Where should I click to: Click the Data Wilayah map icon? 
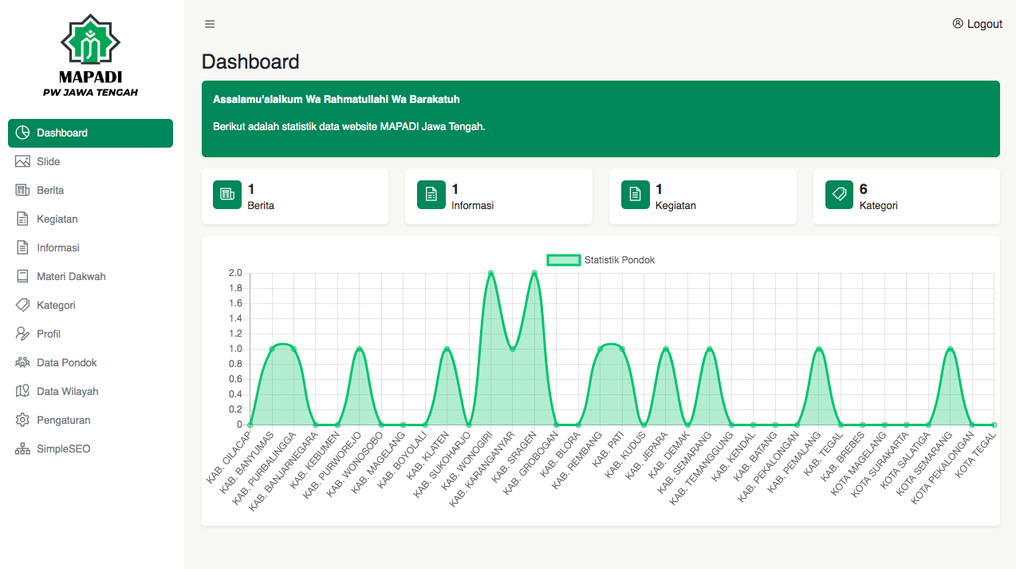pos(22,391)
